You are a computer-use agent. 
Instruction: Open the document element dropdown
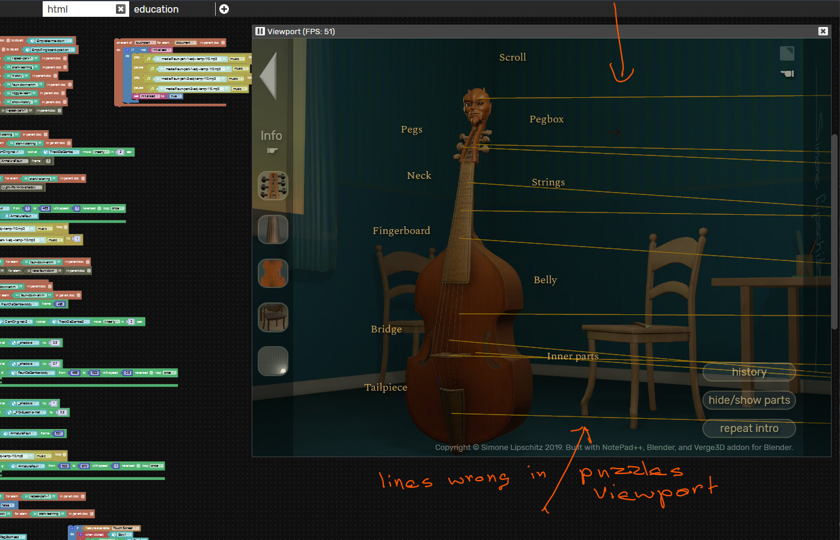click(x=186, y=43)
